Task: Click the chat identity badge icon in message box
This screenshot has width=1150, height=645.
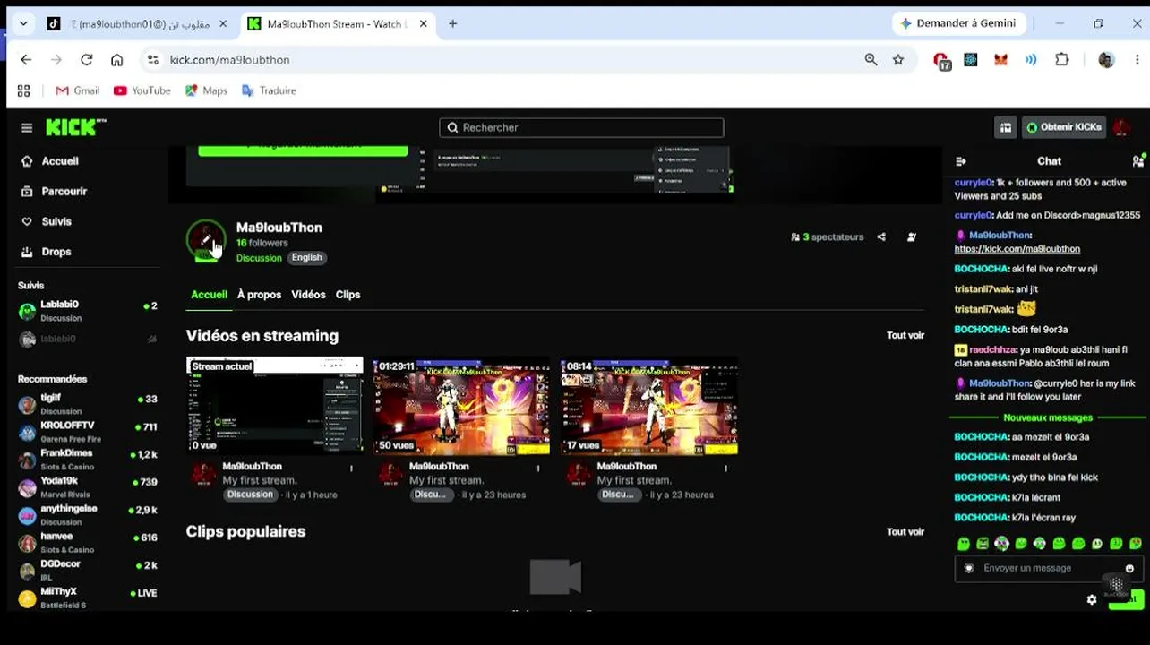Action: click(969, 568)
